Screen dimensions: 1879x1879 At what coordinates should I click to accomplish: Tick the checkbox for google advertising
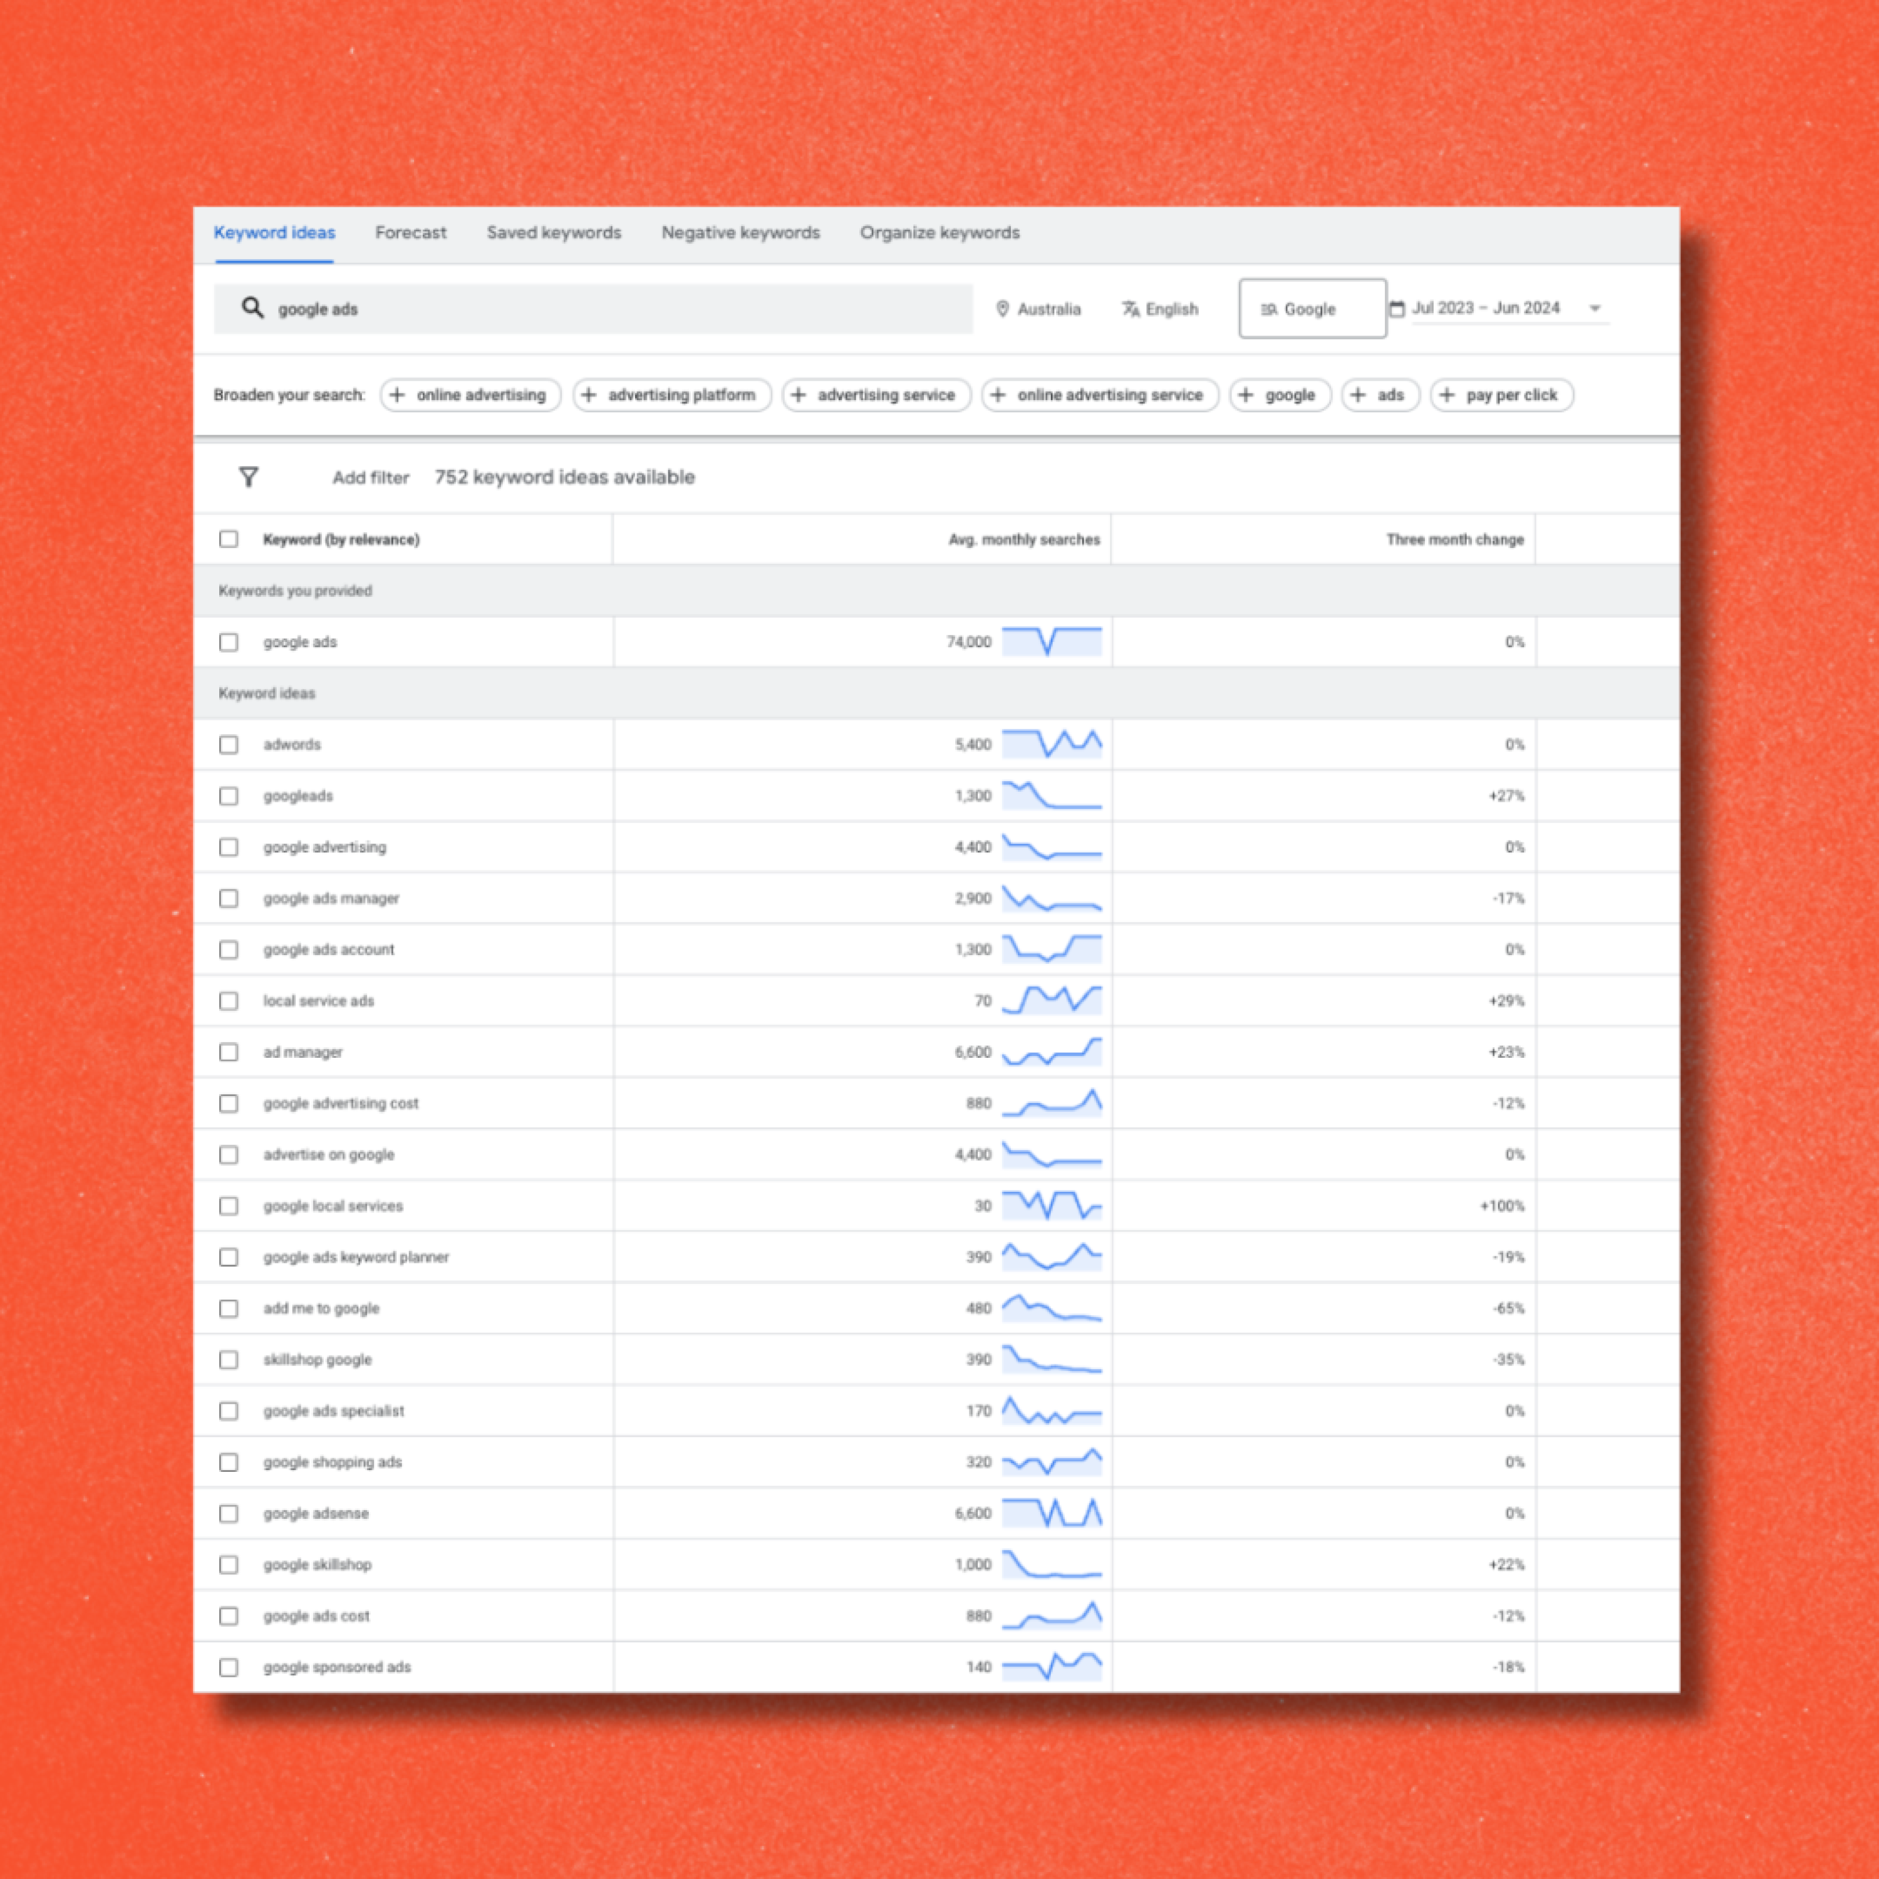pos(229,847)
